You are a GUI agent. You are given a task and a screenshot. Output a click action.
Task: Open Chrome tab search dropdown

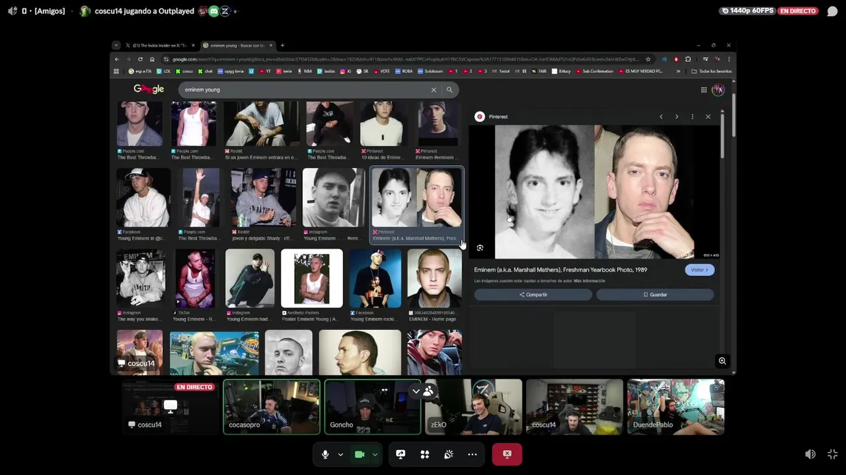pos(116,46)
